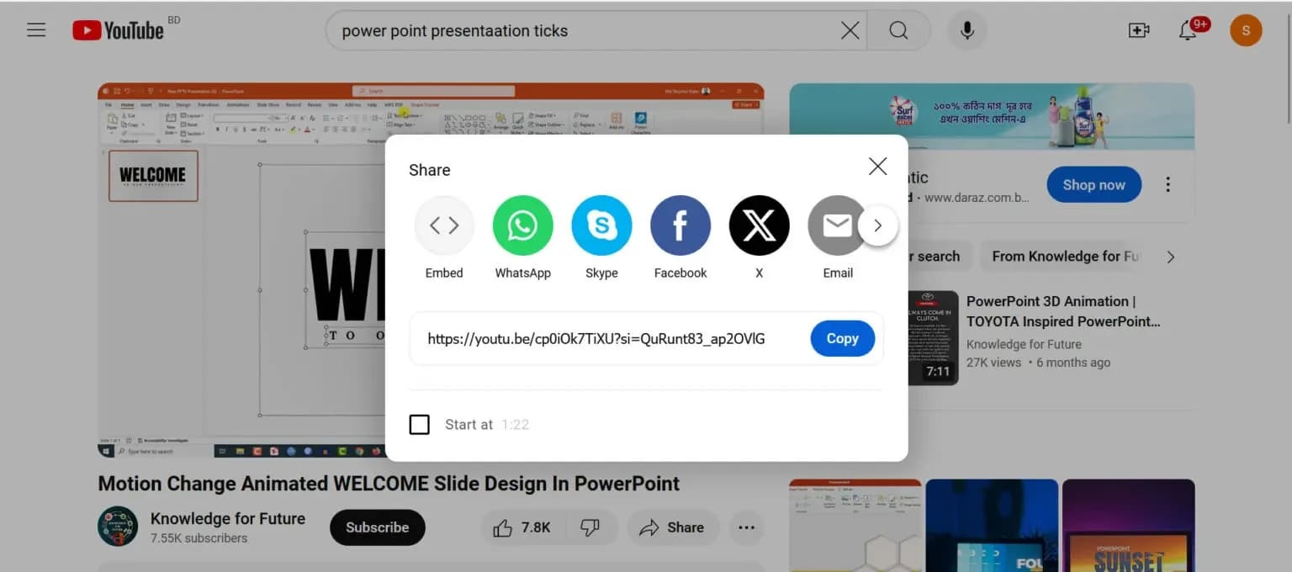Open the hexagon slide suggested thumbnail
Image resolution: width=1292 pixels, height=572 pixels.
click(x=855, y=526)
